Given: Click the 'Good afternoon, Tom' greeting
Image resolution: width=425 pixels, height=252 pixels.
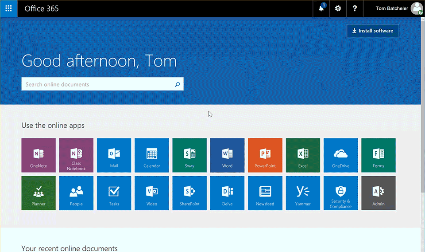Looking at the screenshot, I should click(x=99, y=60).
